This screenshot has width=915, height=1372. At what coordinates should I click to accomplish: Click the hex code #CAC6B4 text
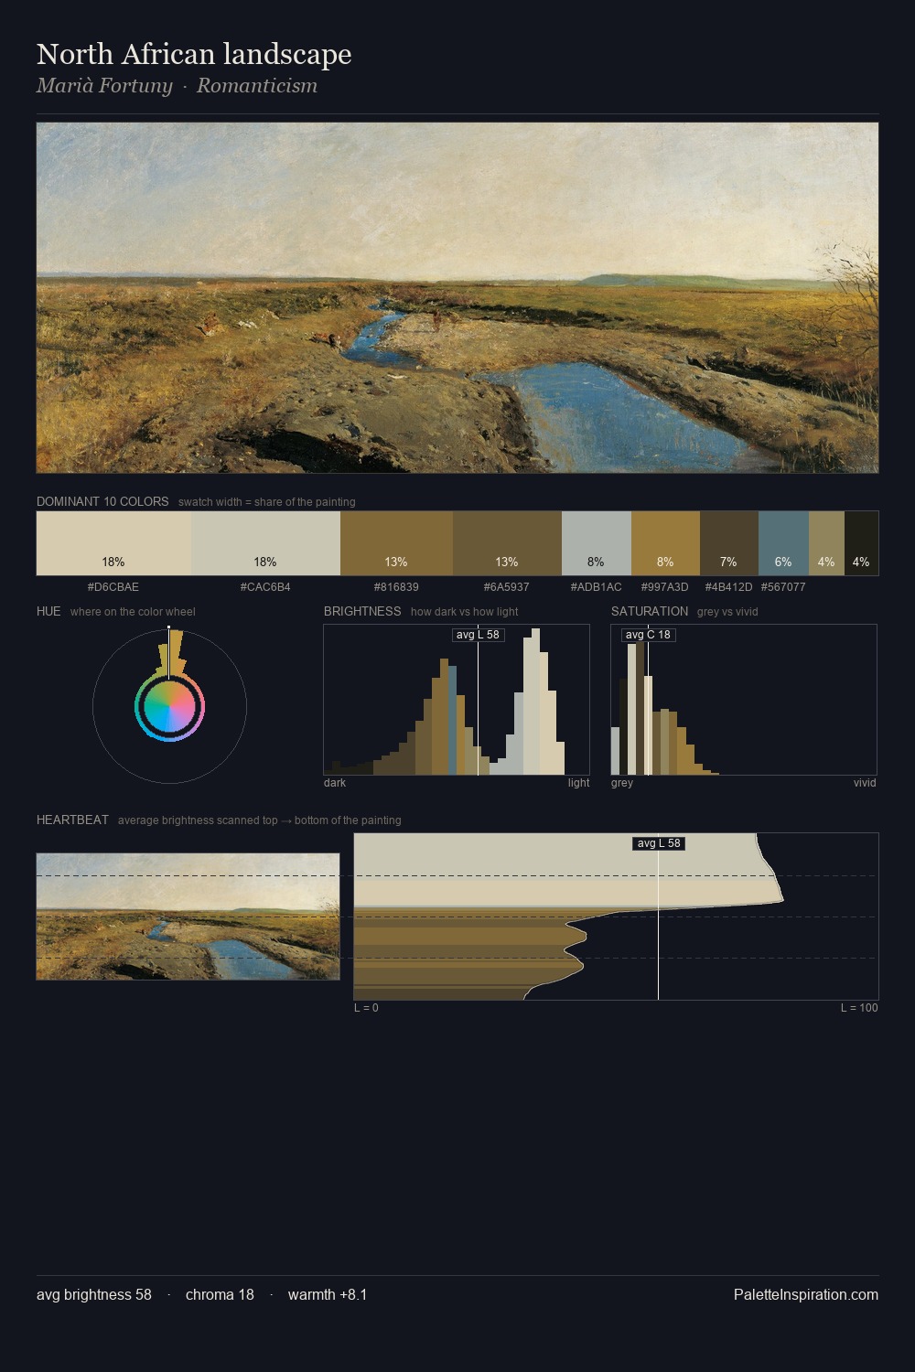pyautogui.click(x=265, y=587)
